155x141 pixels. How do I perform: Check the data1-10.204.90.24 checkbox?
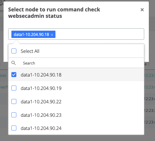tap(14, 128)
